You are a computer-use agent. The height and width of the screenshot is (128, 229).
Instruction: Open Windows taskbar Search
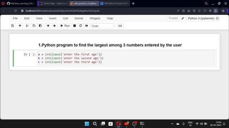(95, 124)
